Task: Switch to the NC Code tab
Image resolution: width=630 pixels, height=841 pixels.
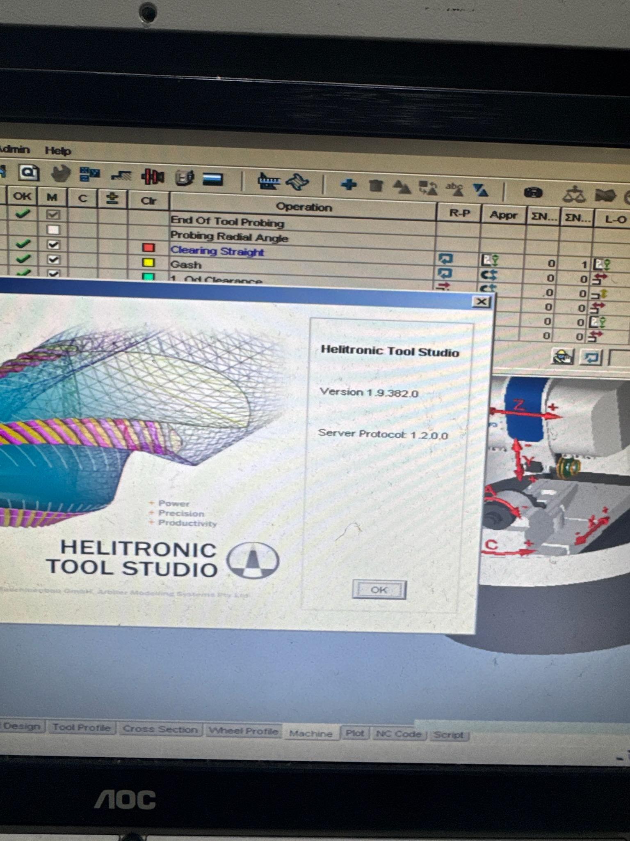Action: (399, 734)
